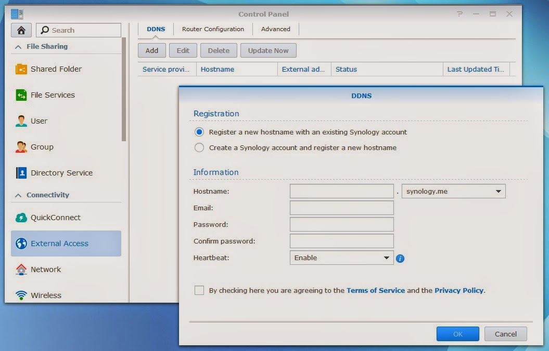549x351 pixels.
Task: Focus the Email input field
Action: 342,208
